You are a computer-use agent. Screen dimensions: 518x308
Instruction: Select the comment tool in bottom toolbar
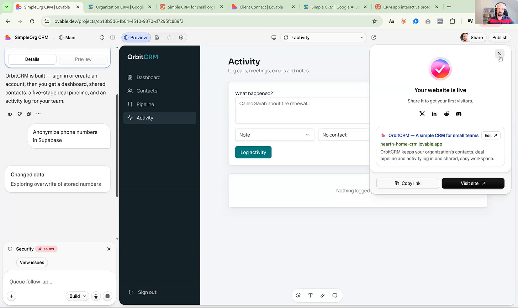(335, 296)
